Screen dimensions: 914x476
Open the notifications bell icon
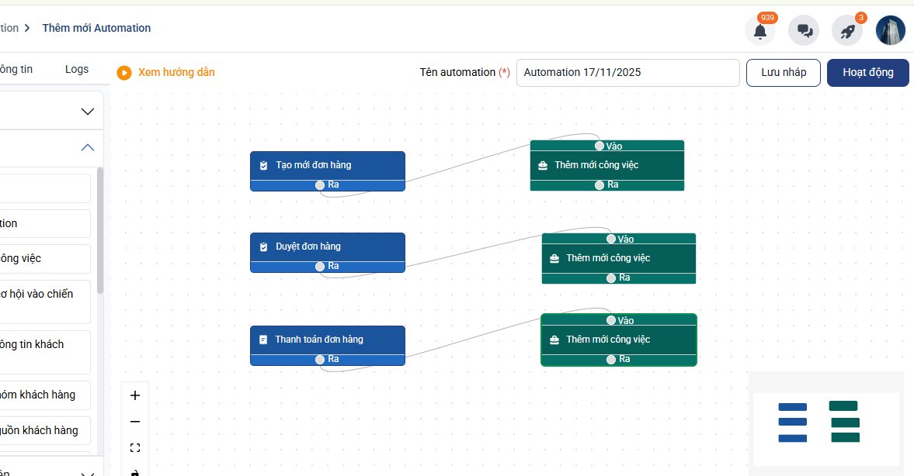[759, 31]
